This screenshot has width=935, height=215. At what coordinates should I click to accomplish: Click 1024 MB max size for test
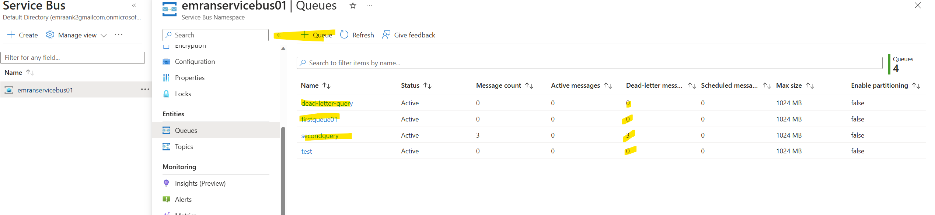pos(789,151)
